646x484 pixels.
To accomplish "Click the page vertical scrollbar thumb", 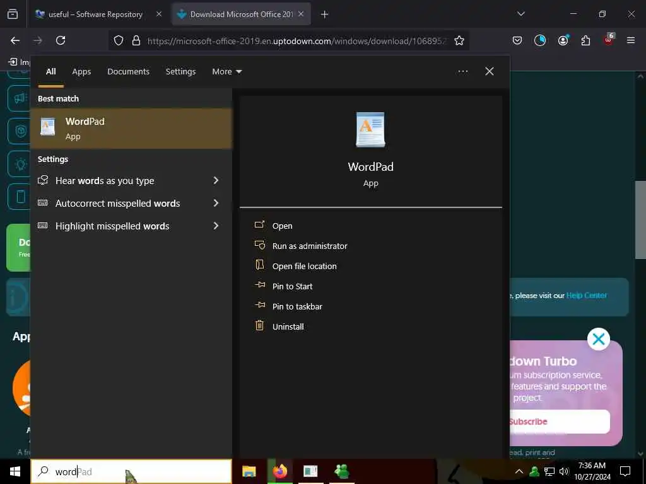I will 640,220.
